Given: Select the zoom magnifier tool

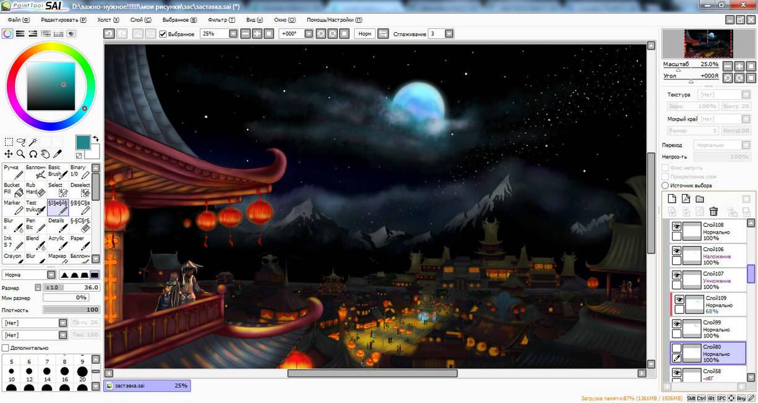Looking at the screenshot, I should point(20,154).
